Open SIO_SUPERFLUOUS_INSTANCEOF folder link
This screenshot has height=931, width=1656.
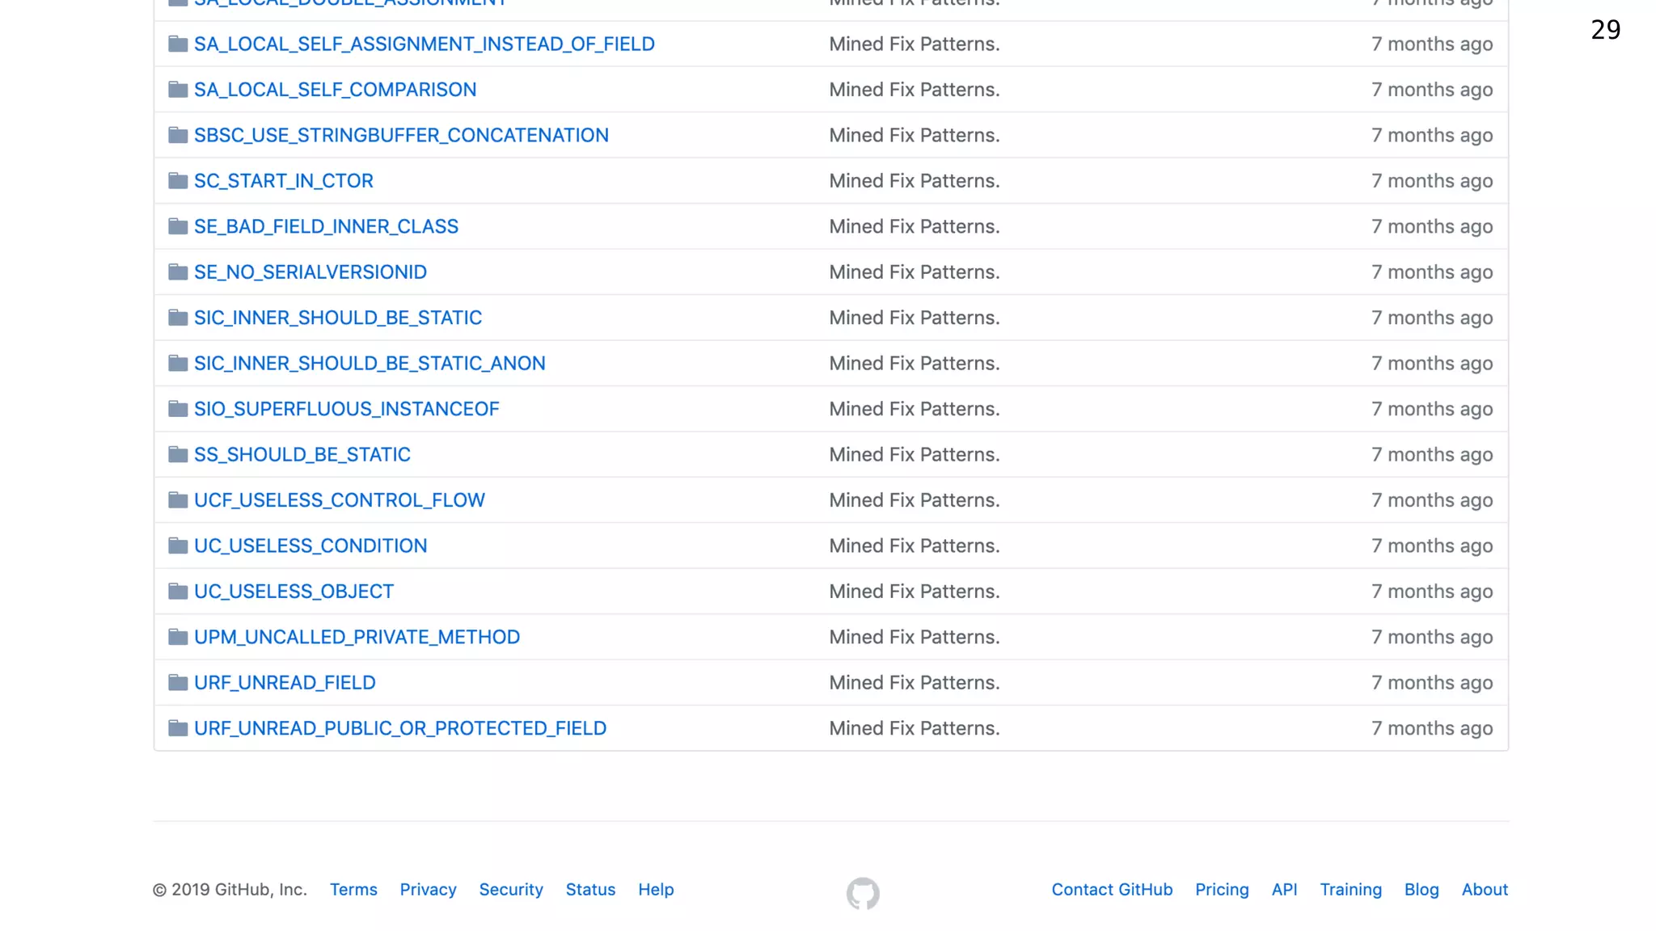click(346, 410)
